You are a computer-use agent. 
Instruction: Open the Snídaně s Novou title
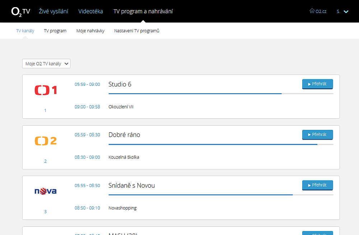[x=132, y=185]
